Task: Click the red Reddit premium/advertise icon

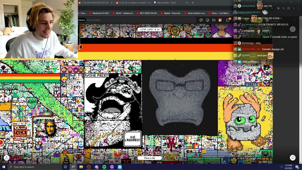Action: (220, 20)
